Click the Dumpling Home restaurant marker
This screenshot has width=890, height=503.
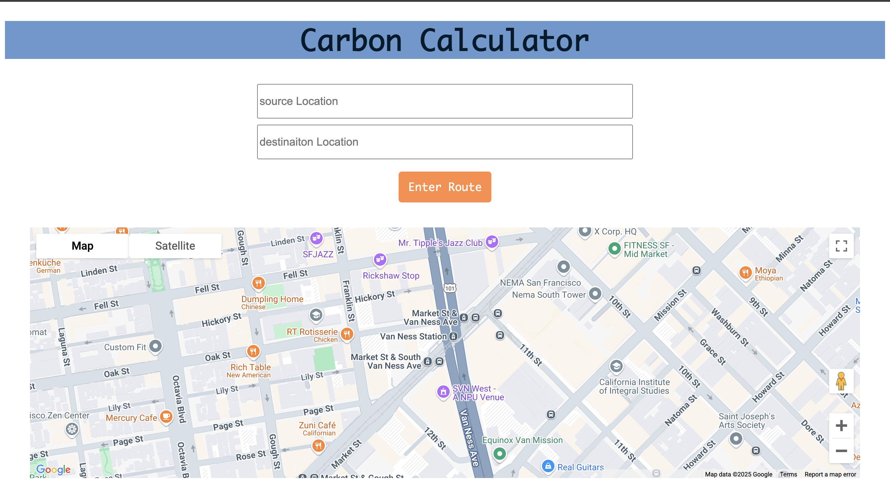[258, 283]
